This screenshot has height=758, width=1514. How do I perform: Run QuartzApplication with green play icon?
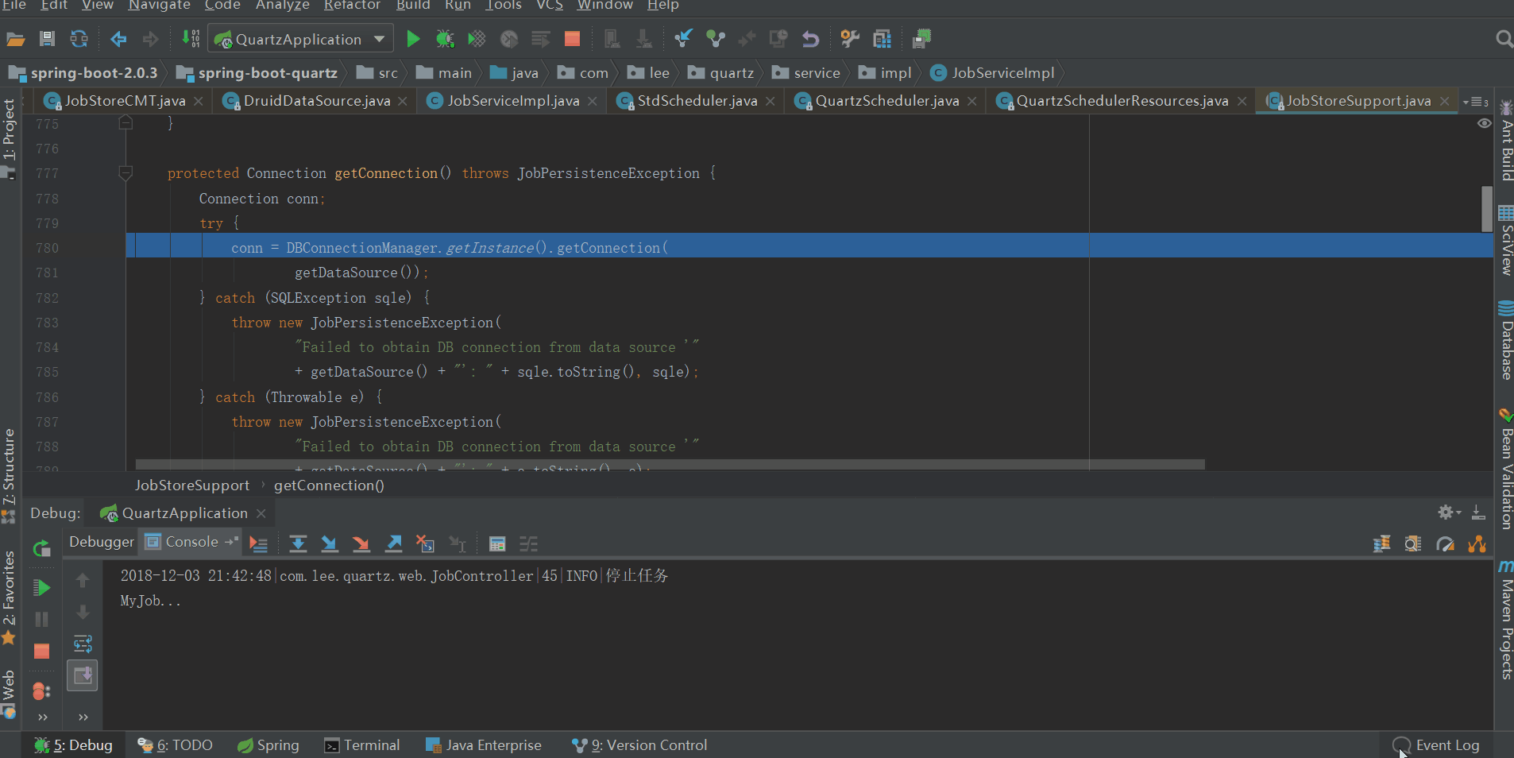[x=412, y=39]
